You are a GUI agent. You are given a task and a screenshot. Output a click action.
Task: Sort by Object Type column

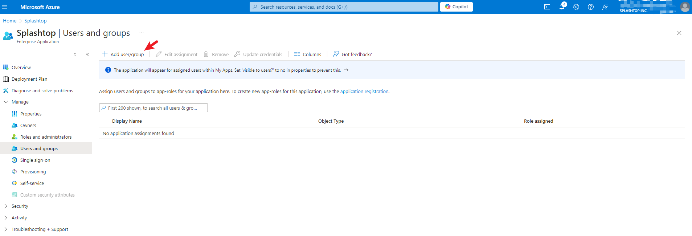[x=331, y=121]
